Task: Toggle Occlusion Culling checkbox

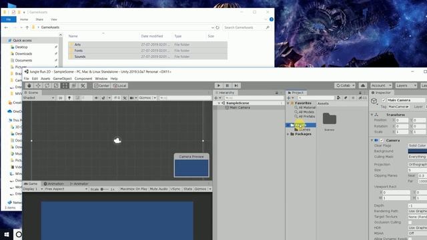Action: pyautogui.click(x=410, y=222)
